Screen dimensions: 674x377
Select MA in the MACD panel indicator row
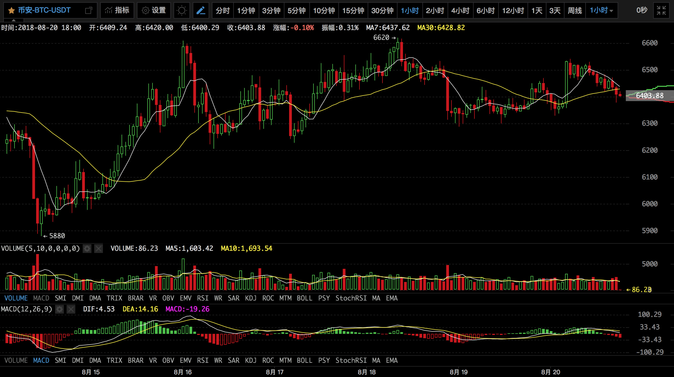click(x=376, y=360)
